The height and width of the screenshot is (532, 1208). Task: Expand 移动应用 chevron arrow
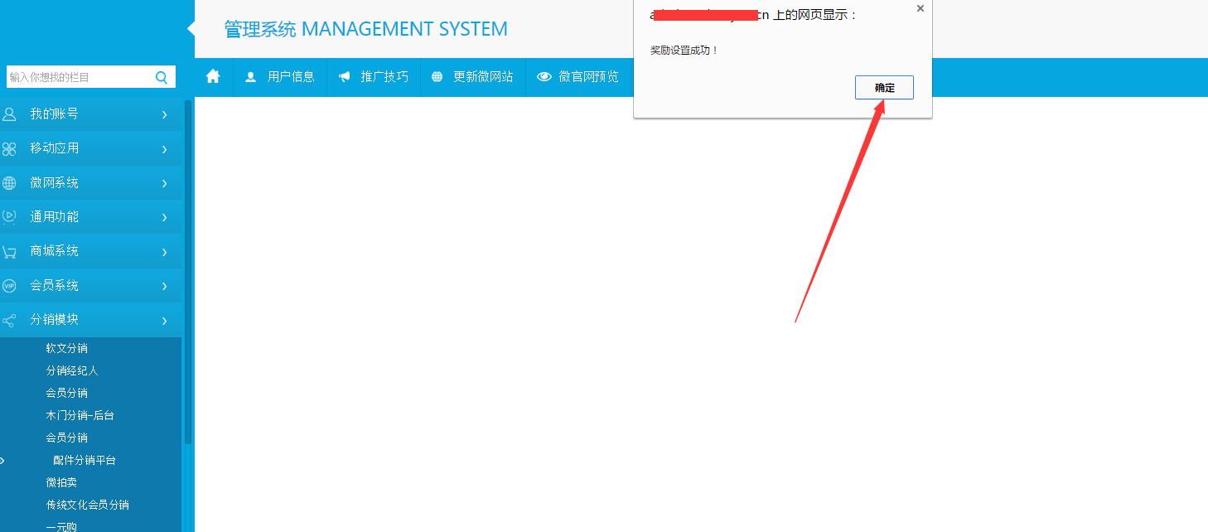tap(165, 149)
